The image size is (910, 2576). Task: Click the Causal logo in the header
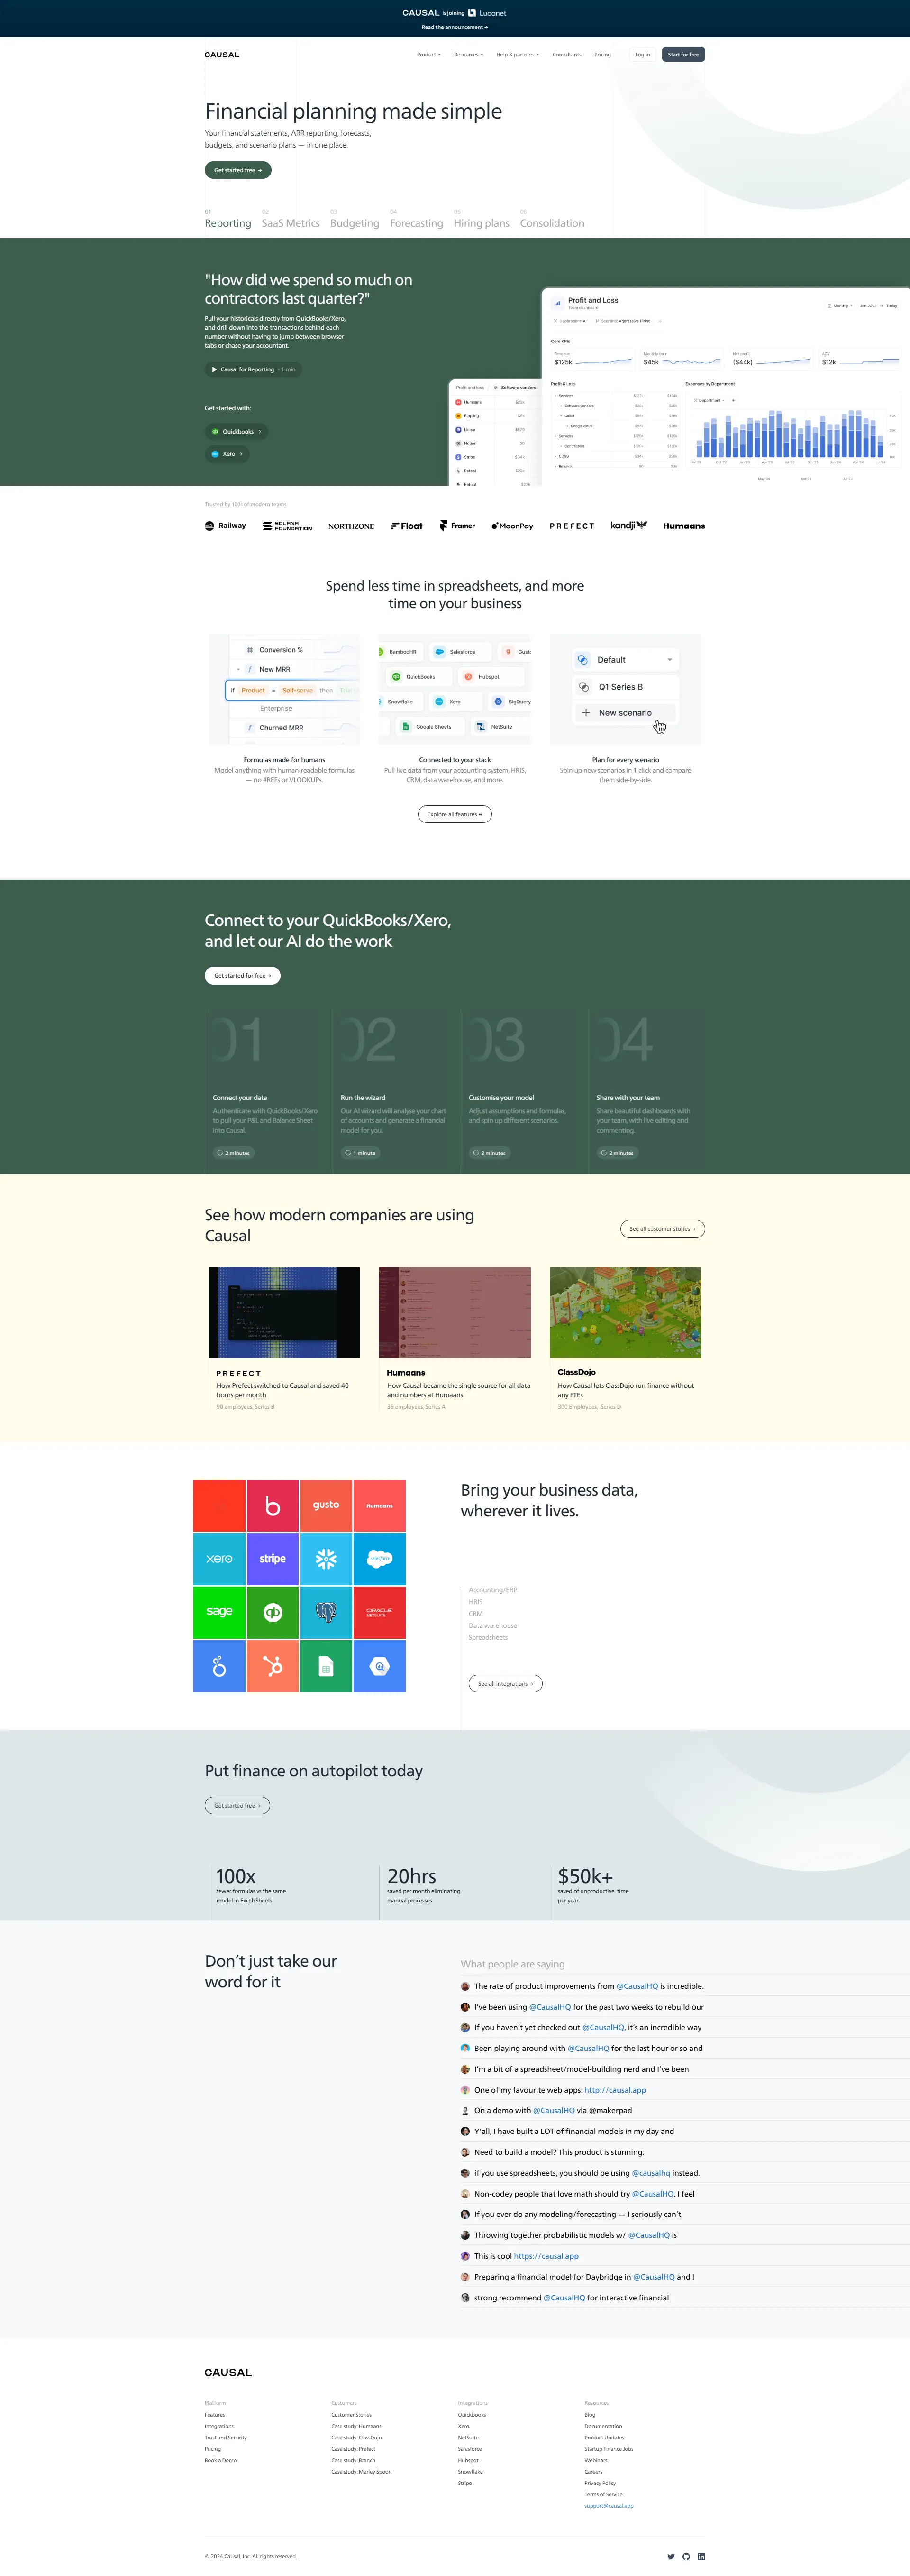point(222,55)
